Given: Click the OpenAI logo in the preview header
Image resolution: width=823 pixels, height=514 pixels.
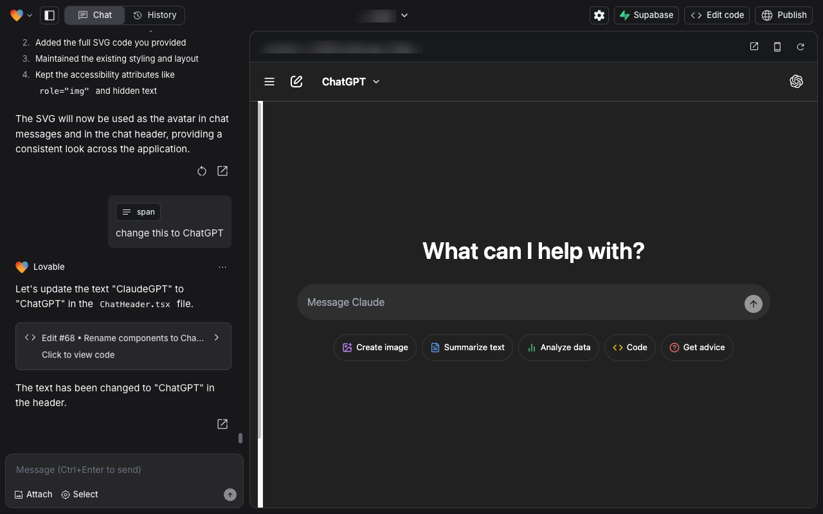Looking at the screenshot, I should pos(797,82).
